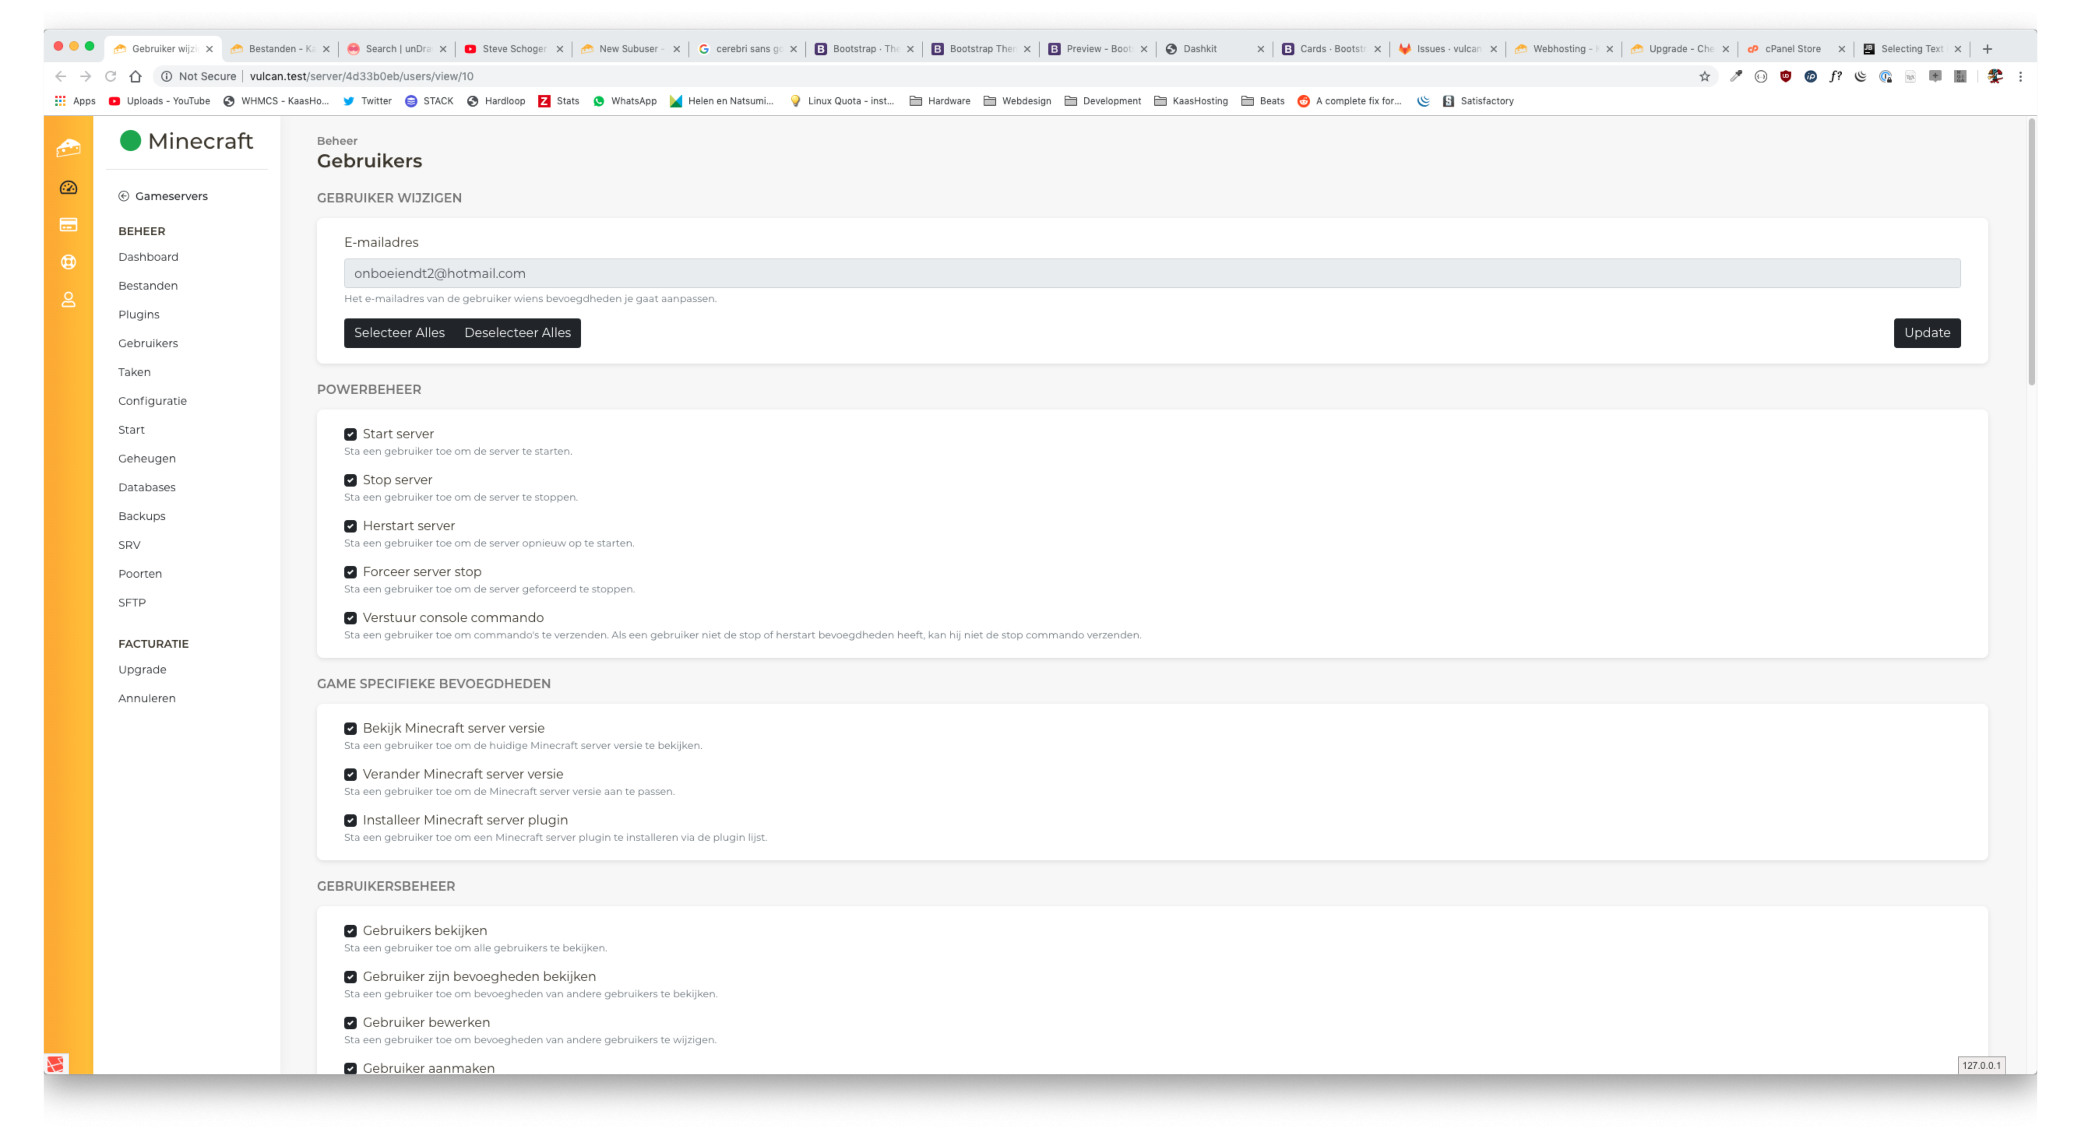The height and width of the screenshot is (1132, 2081).
Task: Click the back arrow beside Gameservers
Action: pyautogui.click(x=123, y=196)
